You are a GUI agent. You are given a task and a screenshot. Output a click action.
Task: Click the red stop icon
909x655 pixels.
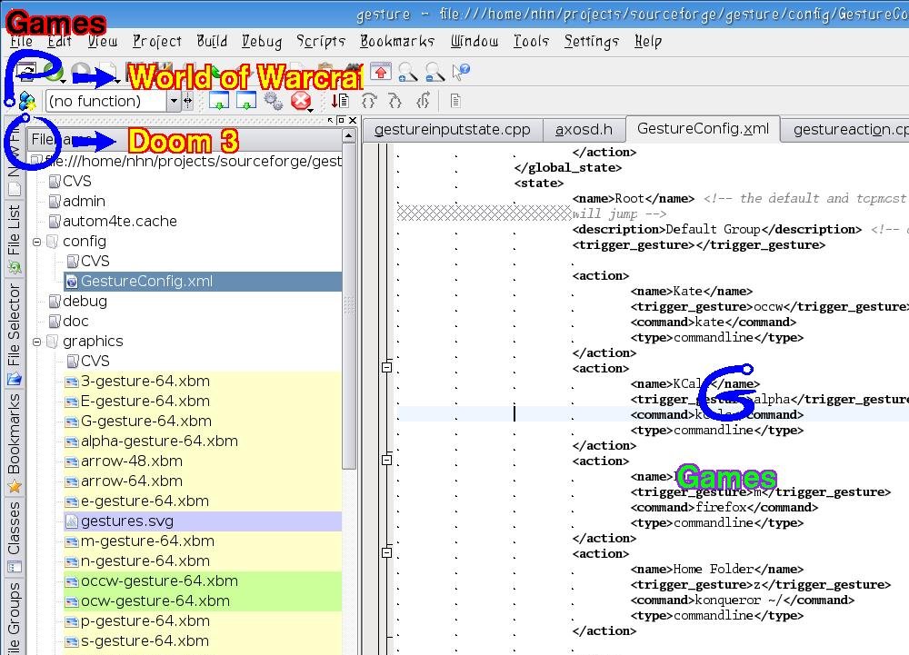click(300, 101)
